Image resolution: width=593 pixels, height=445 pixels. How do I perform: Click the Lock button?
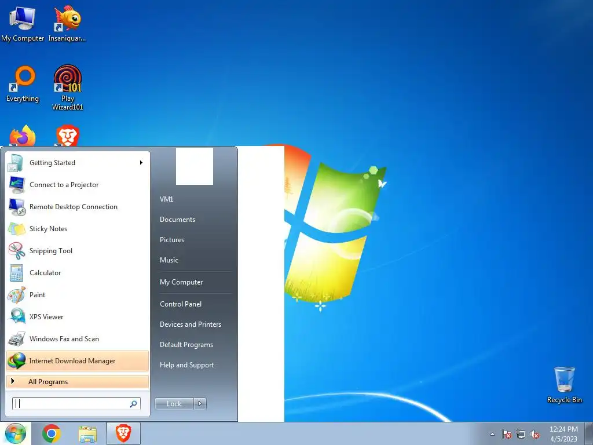pos(174,404)
